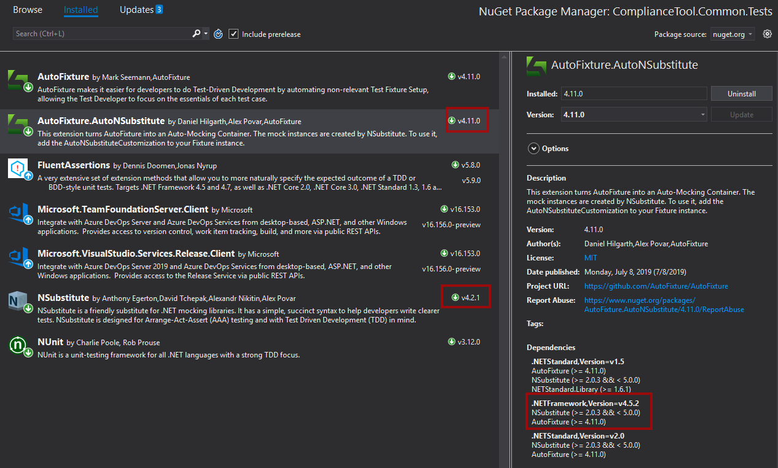Open the AutoFixture Project URL link
This screenshot has width=778, height=468.
pyautogui.click(x=656, y=286)
